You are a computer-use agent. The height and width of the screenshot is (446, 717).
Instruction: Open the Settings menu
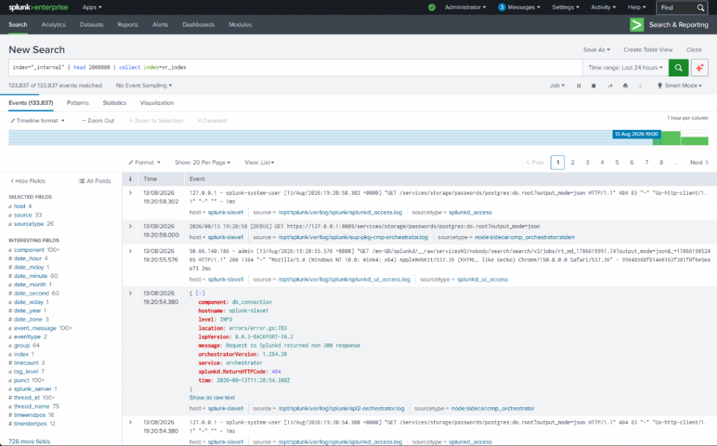[x=565, y=7]
